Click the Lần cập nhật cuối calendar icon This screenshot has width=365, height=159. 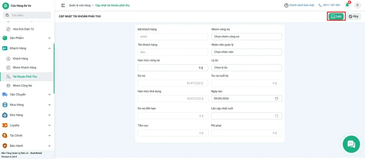276,116
